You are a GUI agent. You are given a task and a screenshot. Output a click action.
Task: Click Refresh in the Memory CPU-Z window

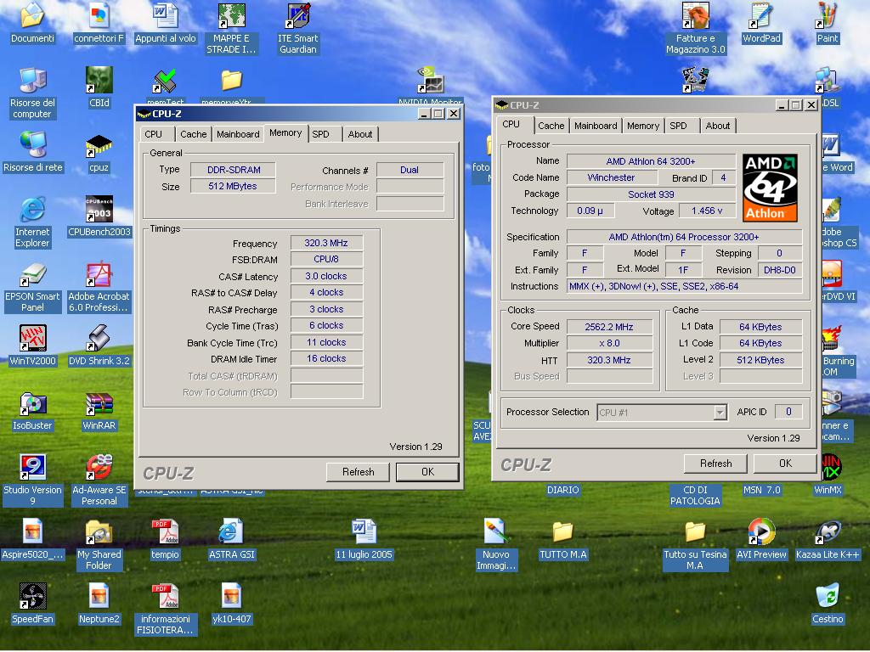click(x=358, y=472)
